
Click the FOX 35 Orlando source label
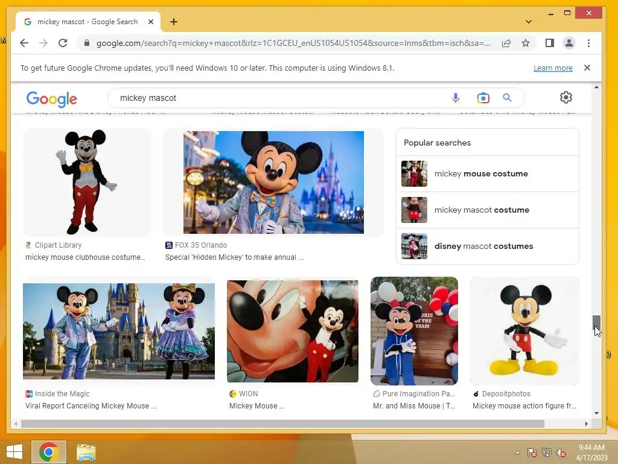click(200, 245)
